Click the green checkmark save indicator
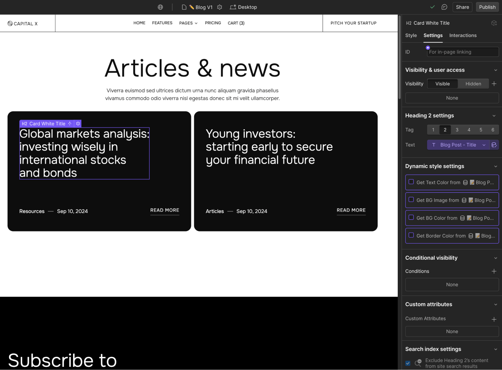Screen dimensions: 502x370 click(432, 7)
